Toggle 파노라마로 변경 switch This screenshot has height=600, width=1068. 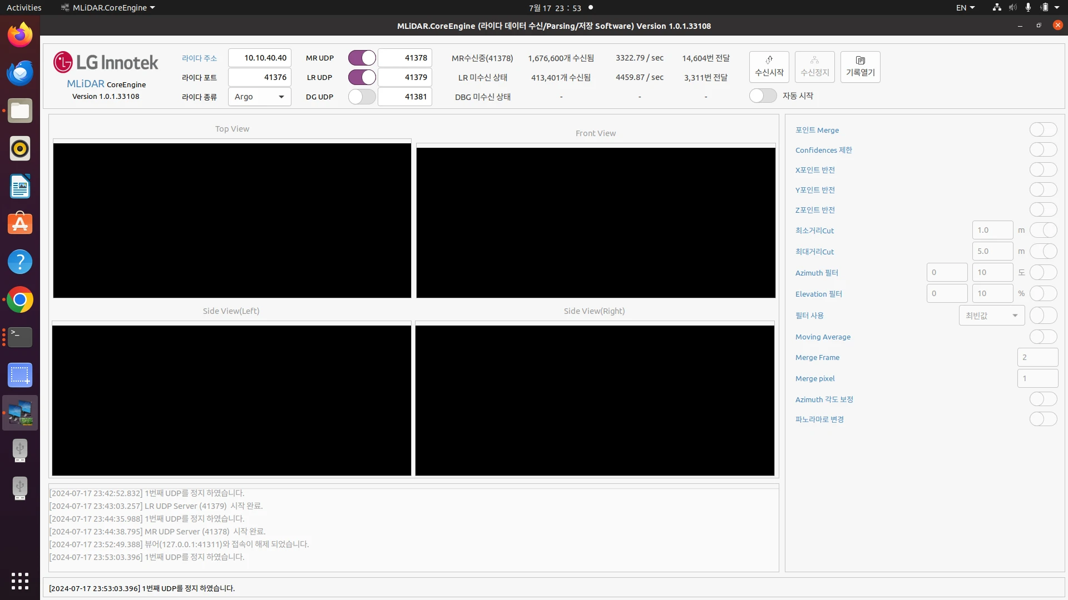[x=1043, y=419]
